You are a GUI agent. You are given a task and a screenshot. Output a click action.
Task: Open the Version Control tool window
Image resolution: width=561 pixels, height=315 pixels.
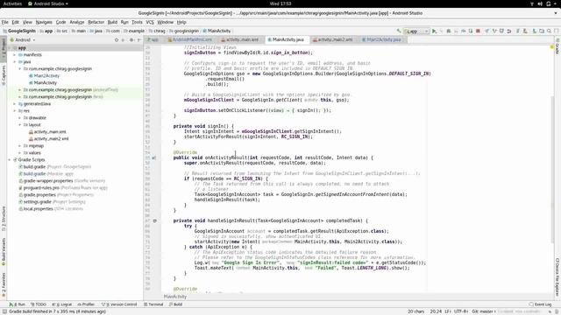pyautogui.click(x=119, y=304)
